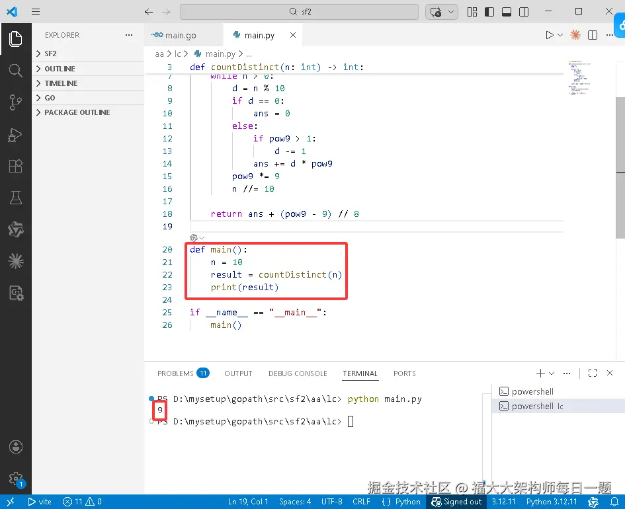Open the run options dropdown arrow
625x509 pixels.
coord(560,35)
